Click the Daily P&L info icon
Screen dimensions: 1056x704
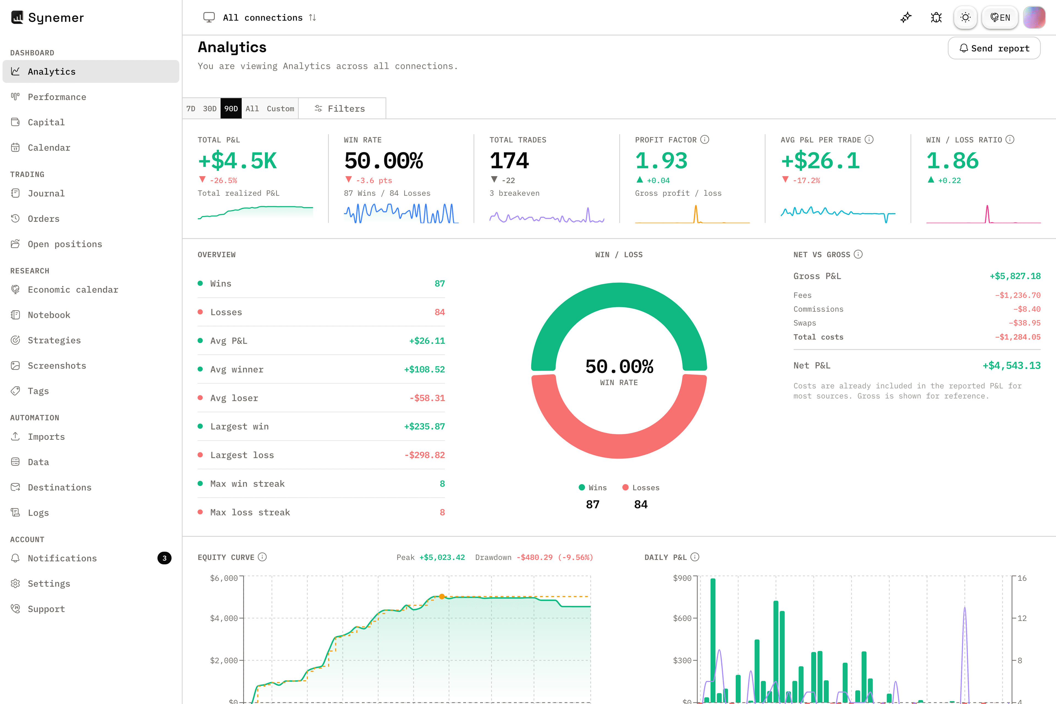point(695,557)
